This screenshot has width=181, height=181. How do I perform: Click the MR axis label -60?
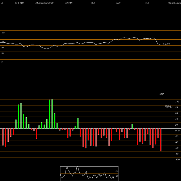[177, 148]
